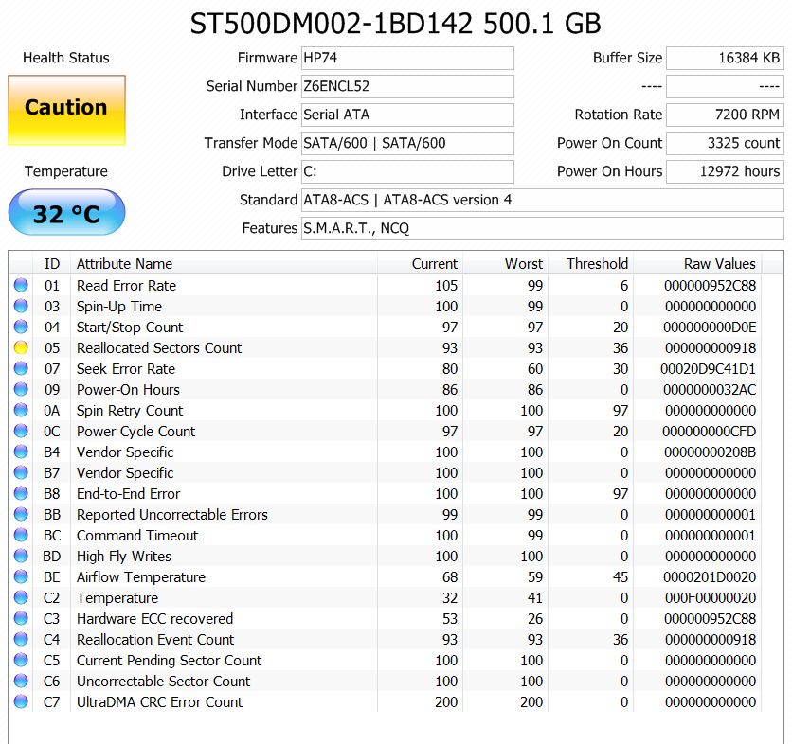Click the Transfer Mode SATA/600 field
This screenshot has width=792, height=744.
coord(407,143)
